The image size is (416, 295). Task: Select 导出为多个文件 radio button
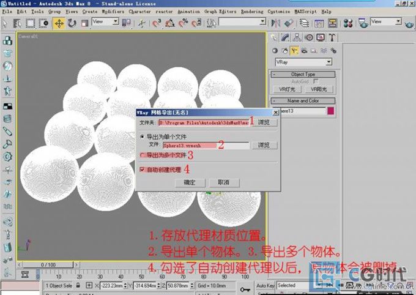pyautogui.click(x=143, y=155)
